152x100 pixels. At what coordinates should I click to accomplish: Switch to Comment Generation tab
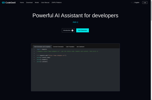[x=58, y=47]
